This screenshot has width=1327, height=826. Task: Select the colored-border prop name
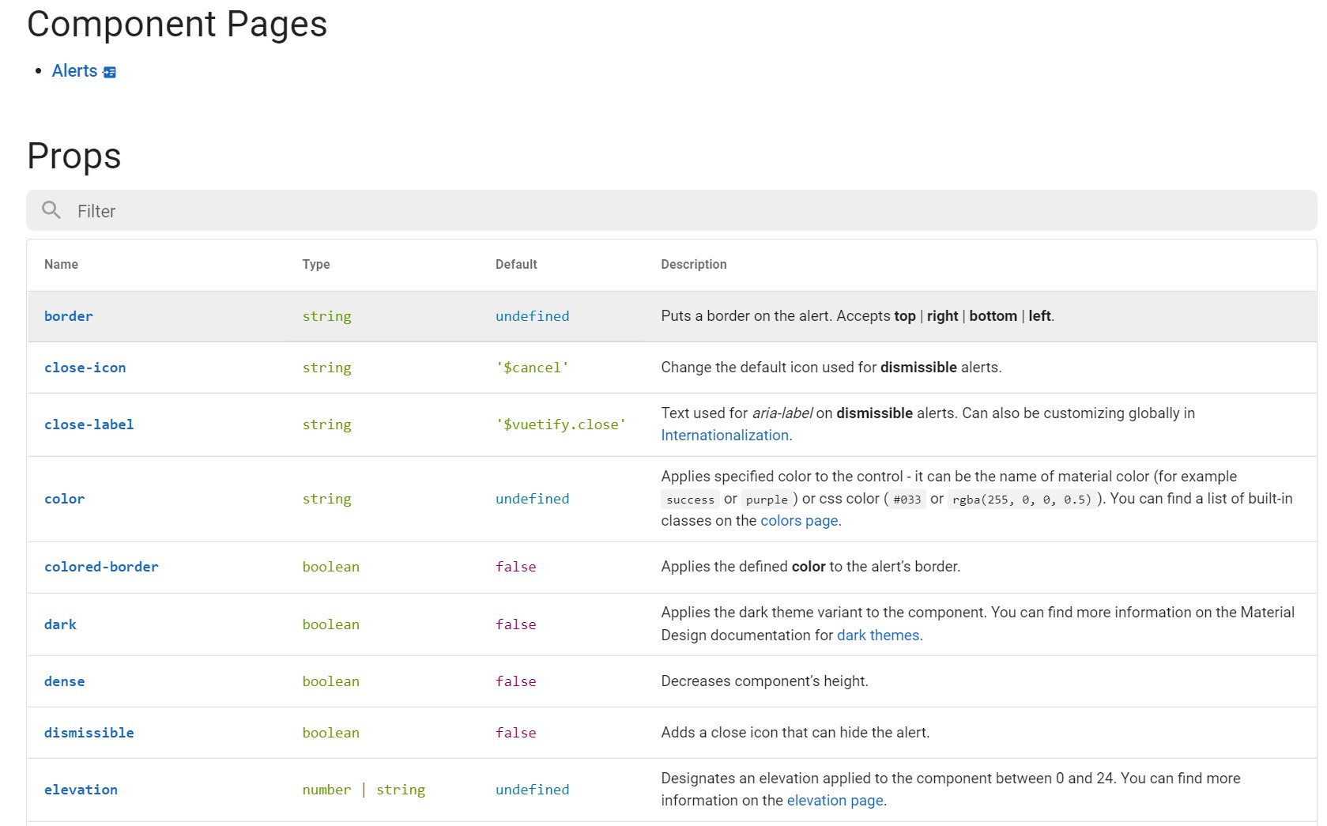click(101, 567)
